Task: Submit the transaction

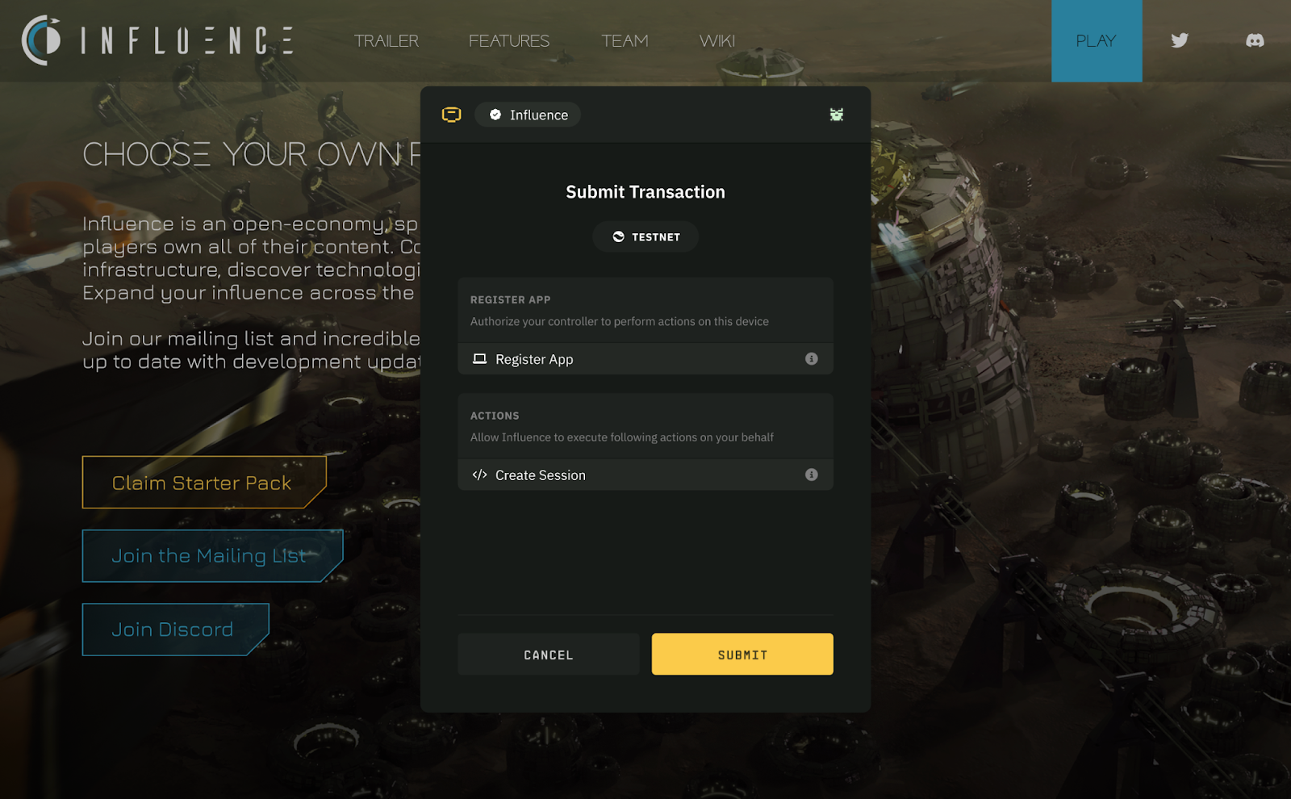Action: (742, 654)
